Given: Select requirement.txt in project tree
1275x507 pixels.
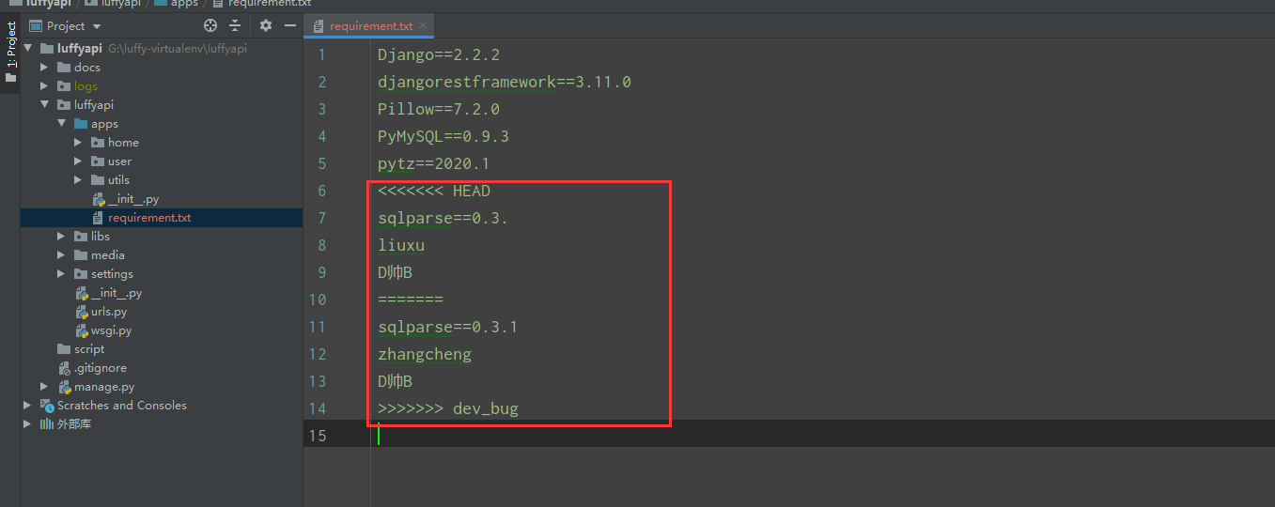Looking at the screenshot, I should pyautogui.click(x=162, y=218).
